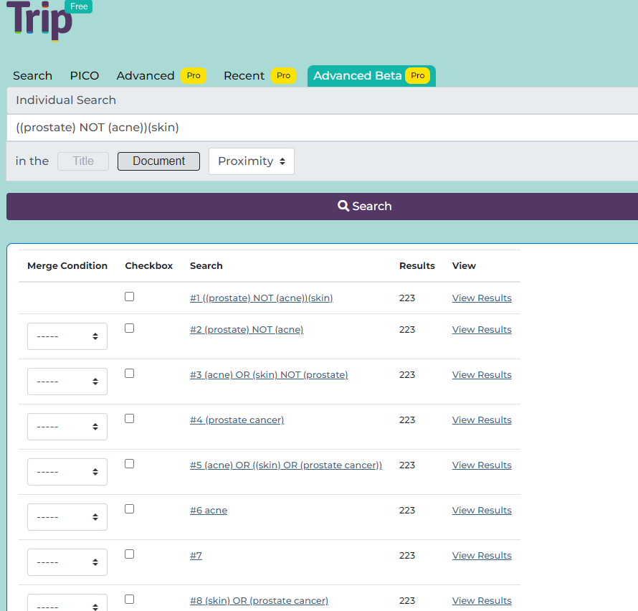This screenshot has height=611, width=638.
Task: Click the Pro badge next to Recent
Action: [x=283, y=75]
